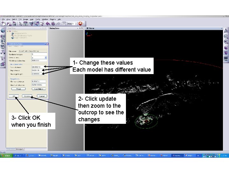Click the New project toolbar icon
The height and width of the screenshot is (171, 229).
click(3, 23)
